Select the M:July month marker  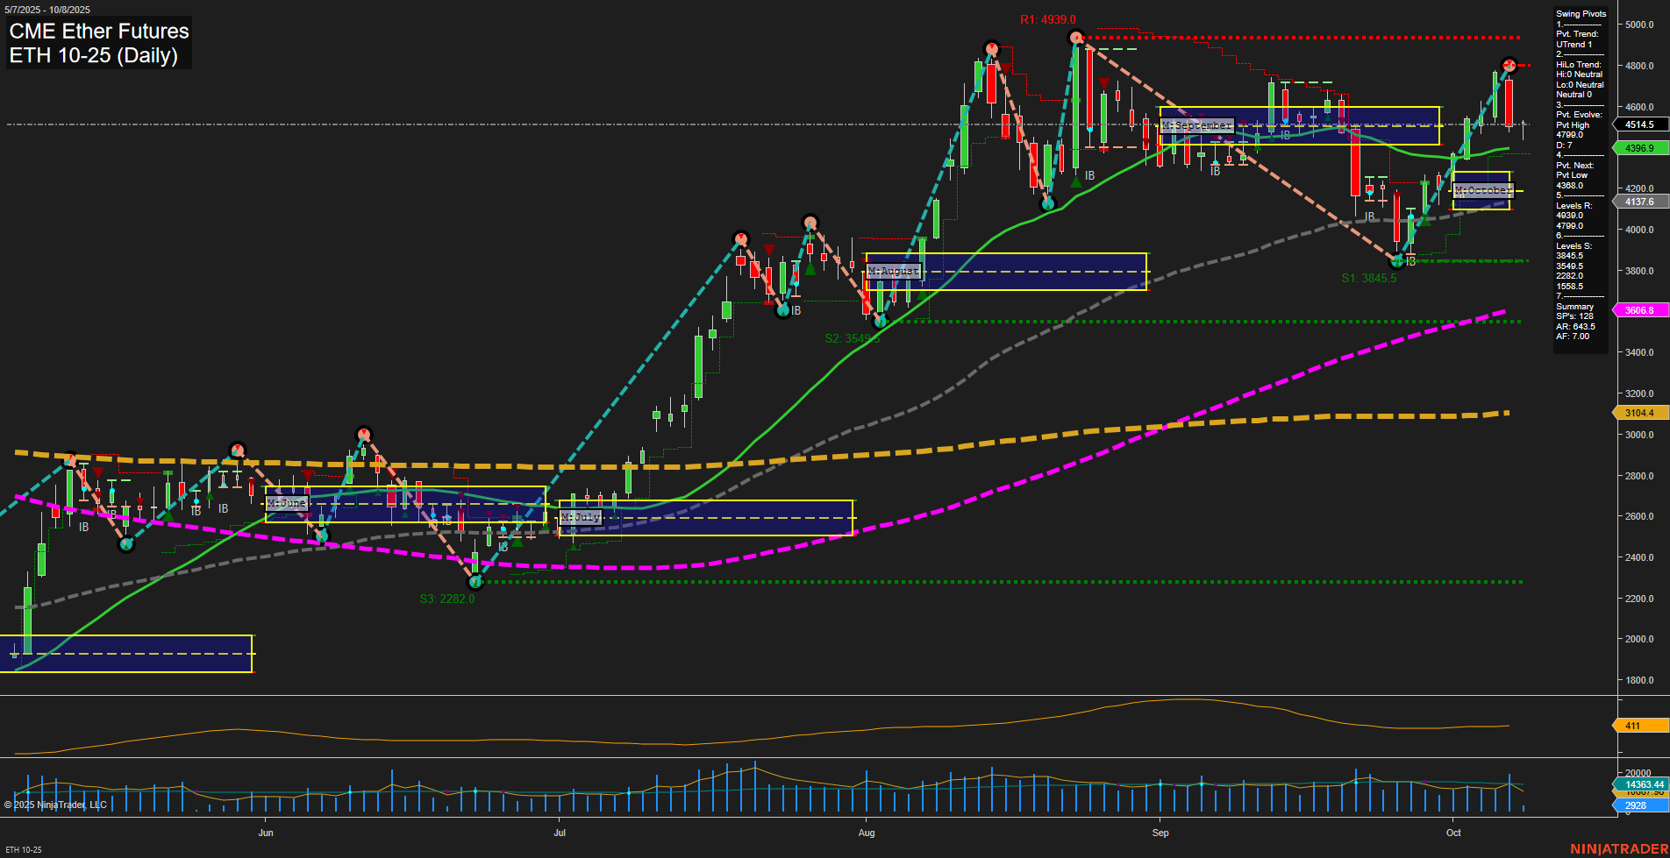coord(581,517)
